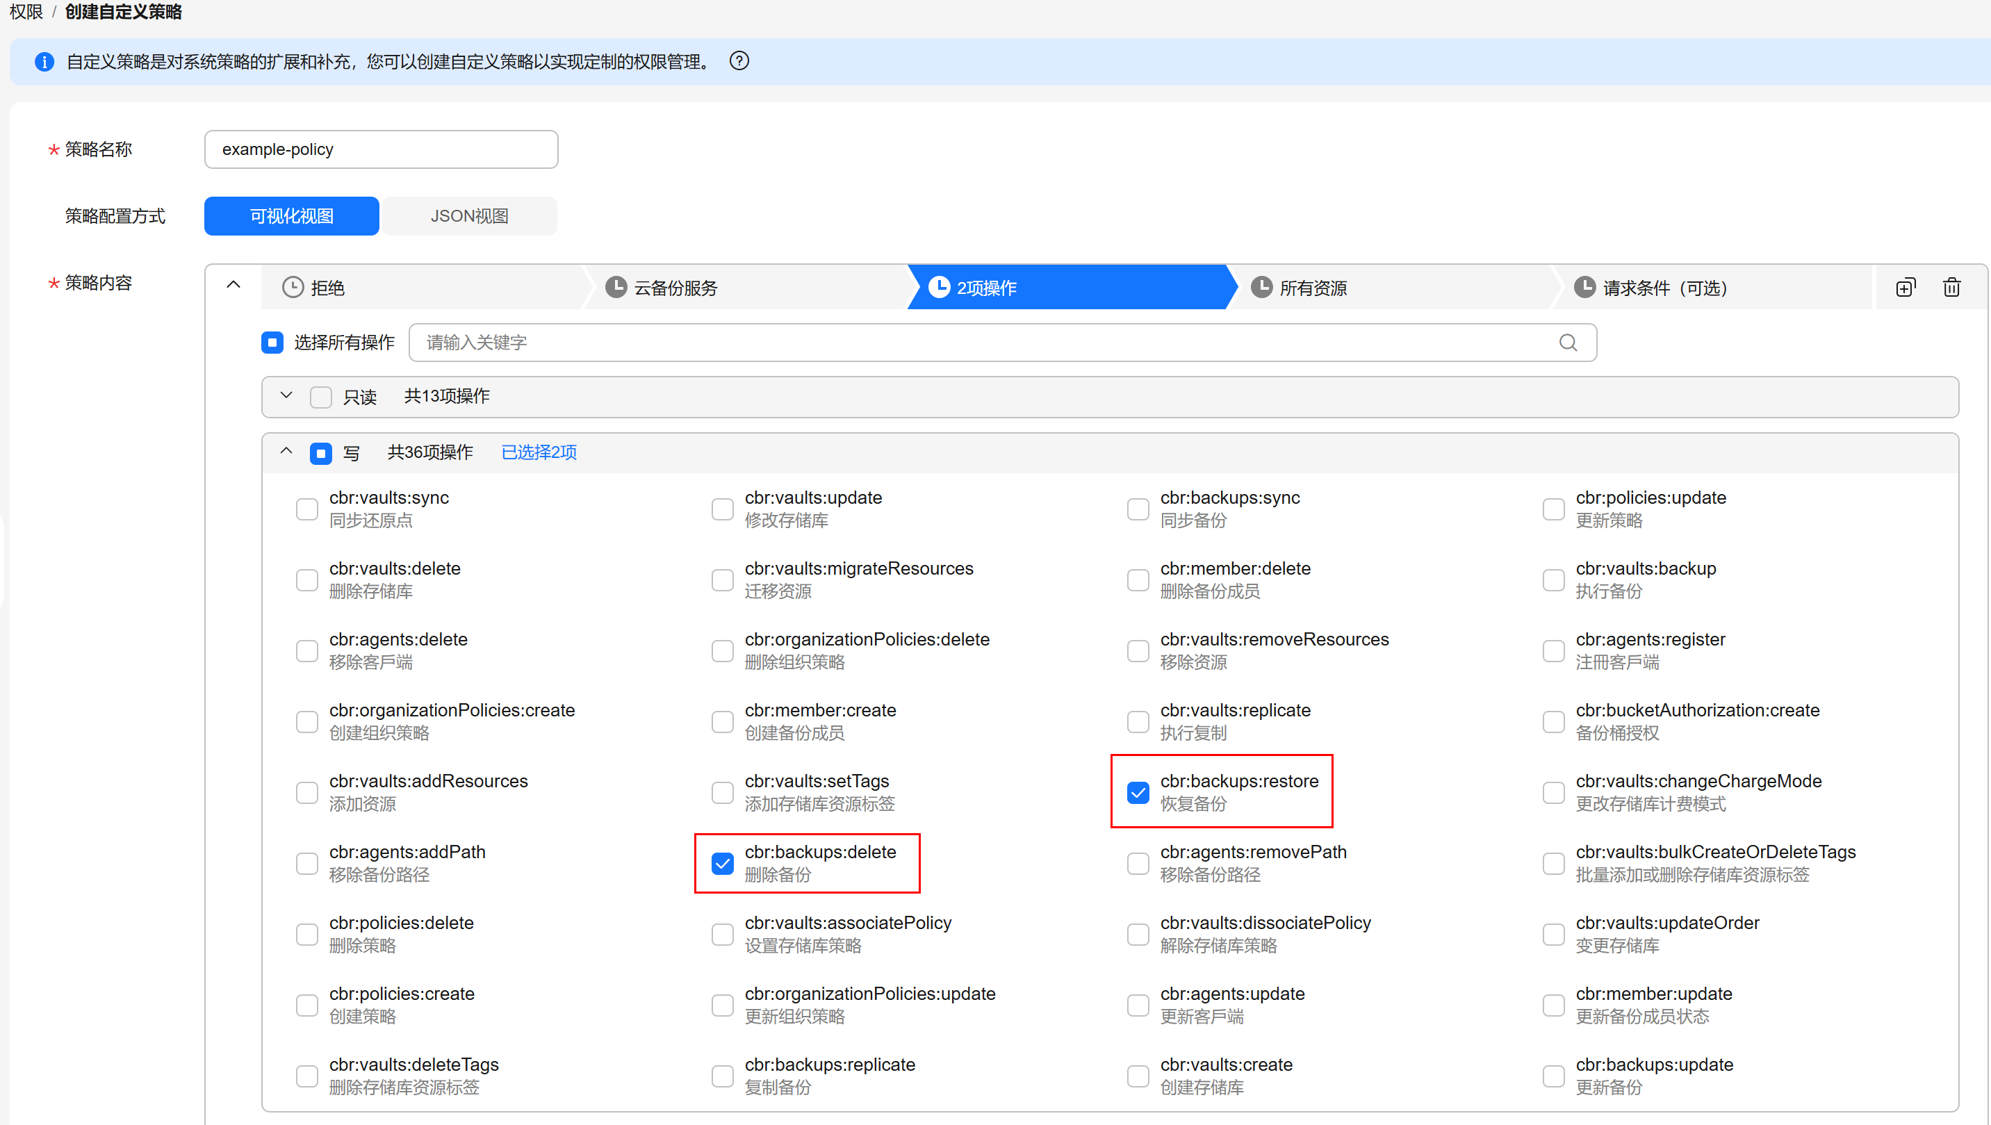Expand the 只读 operations group
Screen dimensions: 1991x1125
pos(286,395)
